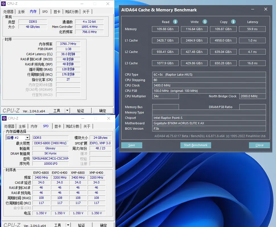The width and height of the screenshot is (276, 227).
Task: Click SPD扩展 value EXPO, XMP 3.0
Action: pos(100,143)
